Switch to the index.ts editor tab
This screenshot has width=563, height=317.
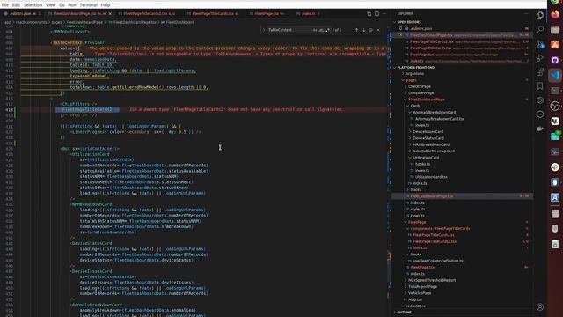(x=308, y=14)
